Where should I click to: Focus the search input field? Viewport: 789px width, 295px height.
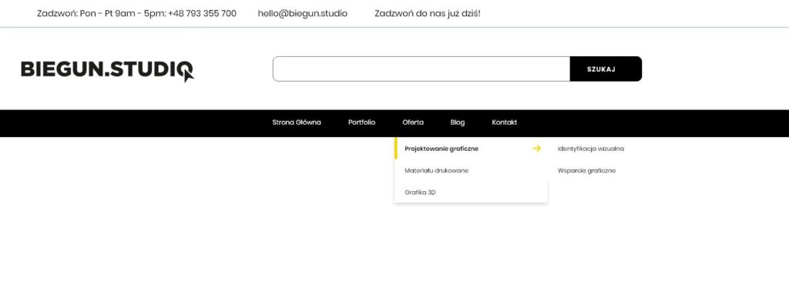tap(421, 69)
